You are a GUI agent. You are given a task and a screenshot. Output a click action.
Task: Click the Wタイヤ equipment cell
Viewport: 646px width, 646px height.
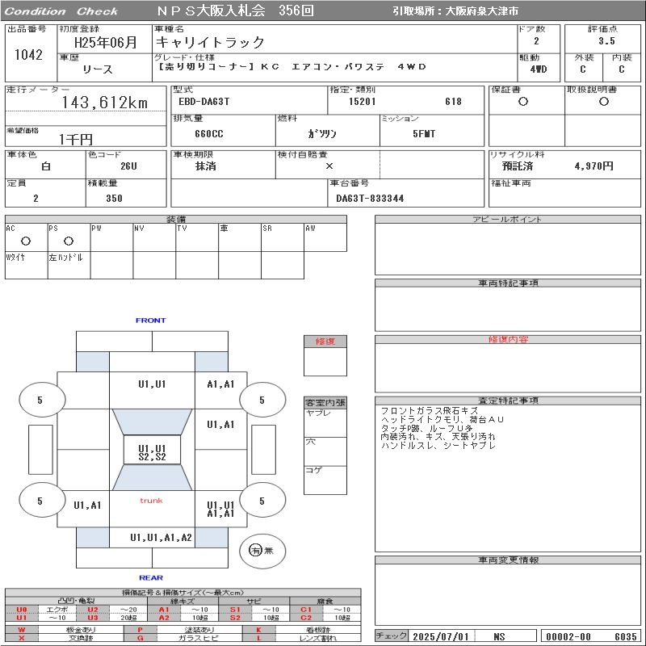click(x=27, y=266)
